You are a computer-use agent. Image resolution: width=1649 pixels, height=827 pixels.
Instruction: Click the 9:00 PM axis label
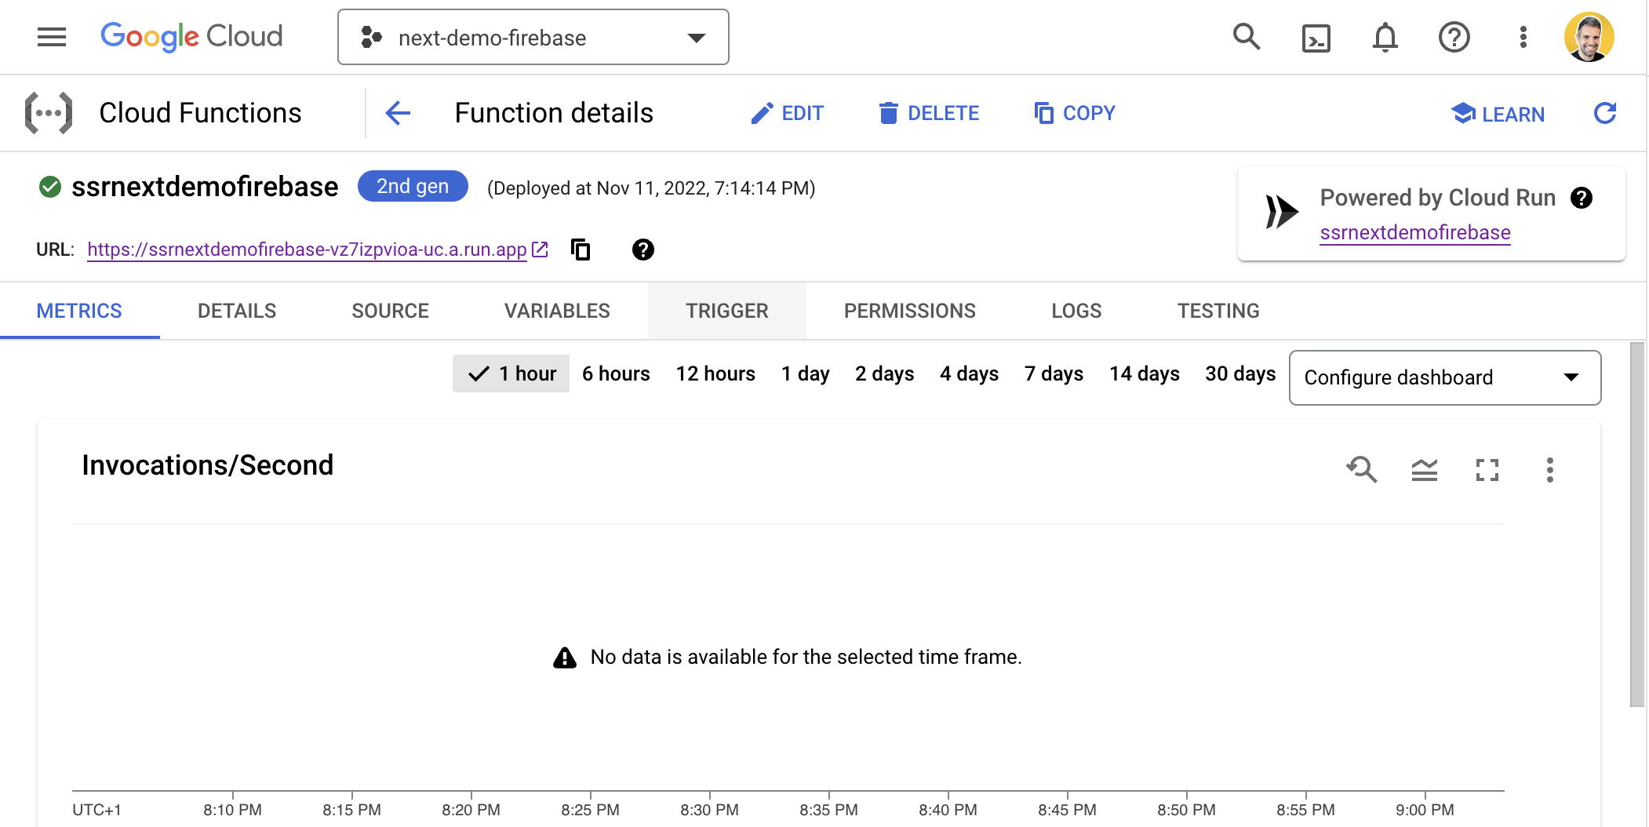pyautogui.click(x=1425, y=810)
